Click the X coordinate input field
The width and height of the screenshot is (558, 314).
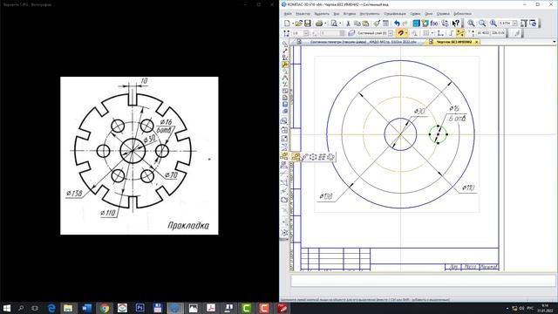[482, 33]
